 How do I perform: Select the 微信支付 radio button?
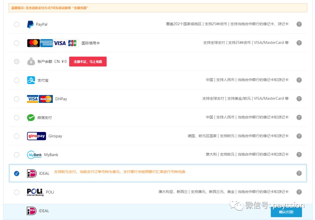click(17, 117)
